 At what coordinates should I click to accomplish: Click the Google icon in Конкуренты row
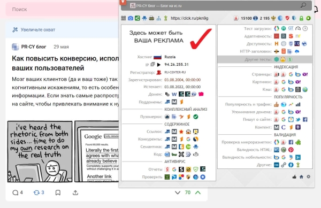pos(188,139)
